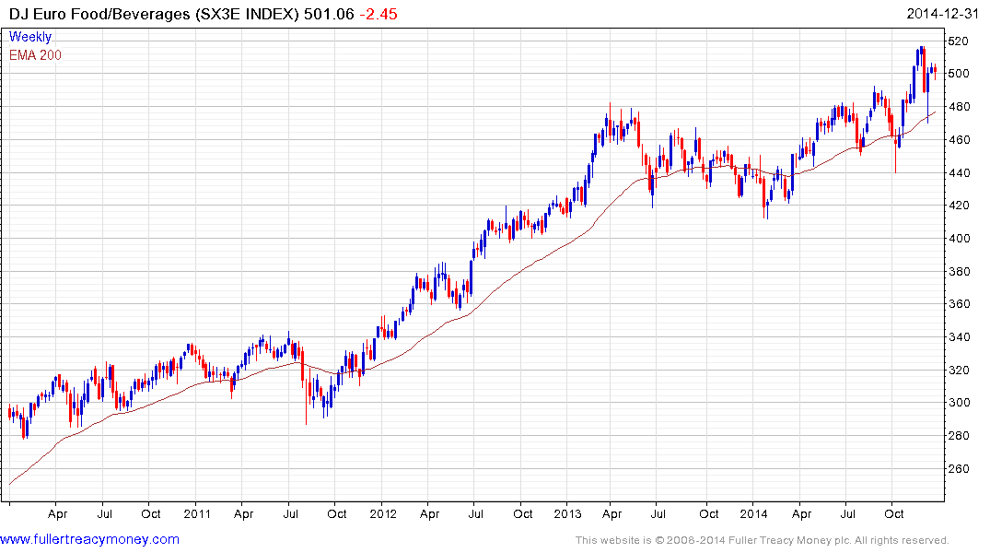Click the 380 price axis label
This screenshot has height=553, width=990.
tap(958, 271)
